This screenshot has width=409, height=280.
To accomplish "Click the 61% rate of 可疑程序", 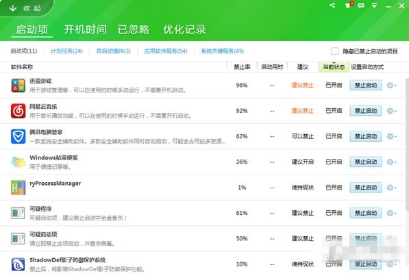I will pos(242,213).
